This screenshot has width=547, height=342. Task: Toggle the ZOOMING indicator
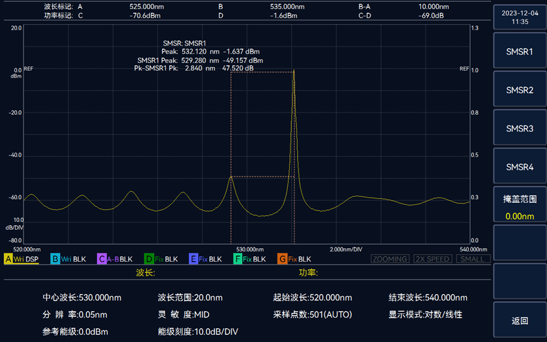point(390,259)
